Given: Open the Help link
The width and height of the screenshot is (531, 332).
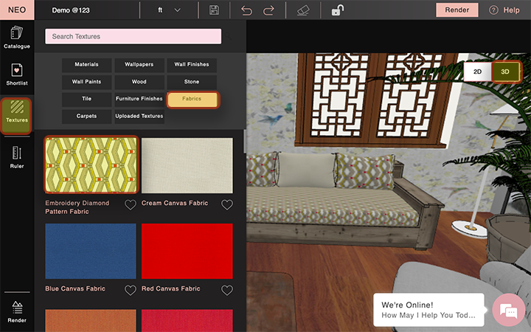Looking at the screenshot, I should 511,10.
